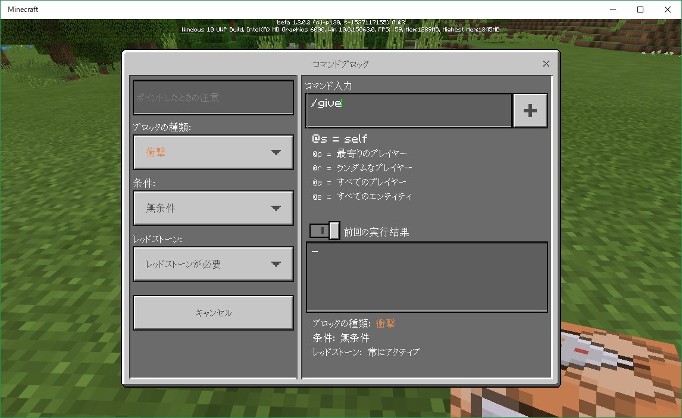682x418 pixels.
Task: Click the '@s = self' hint text
Action: 340,139
